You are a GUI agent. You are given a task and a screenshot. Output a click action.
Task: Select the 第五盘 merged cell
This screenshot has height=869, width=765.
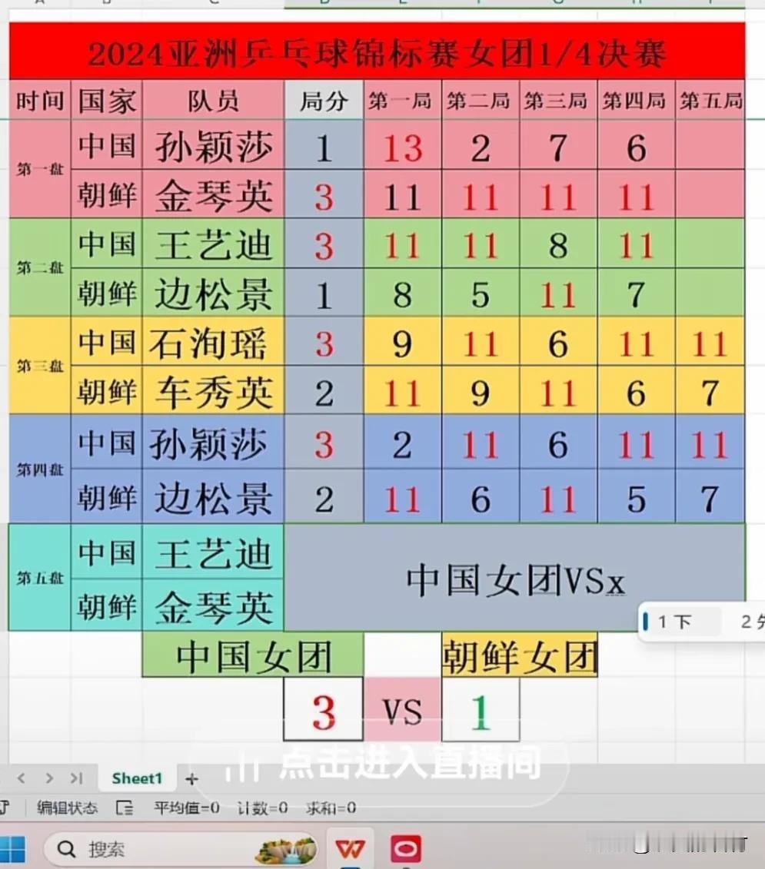pyautogui.click(x=40, y=578)
